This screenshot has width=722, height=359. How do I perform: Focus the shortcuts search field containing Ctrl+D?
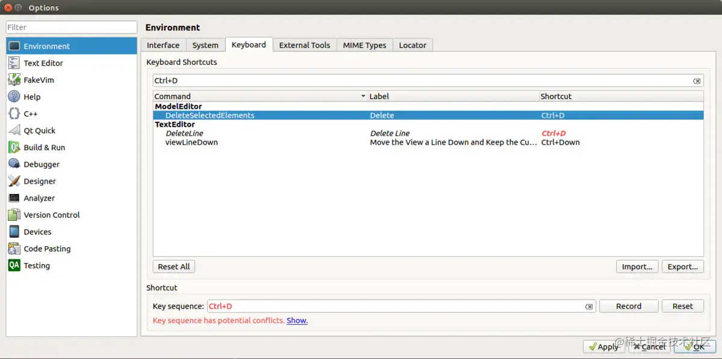pos(428,80)
